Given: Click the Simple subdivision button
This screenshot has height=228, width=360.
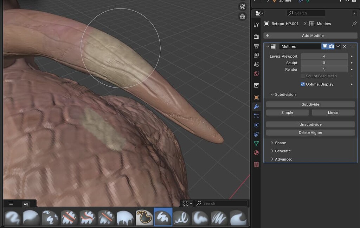Looking at the screenshot, I should coord(287,113).
